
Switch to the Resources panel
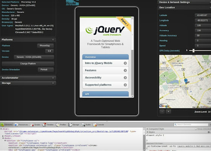(21, 125)
